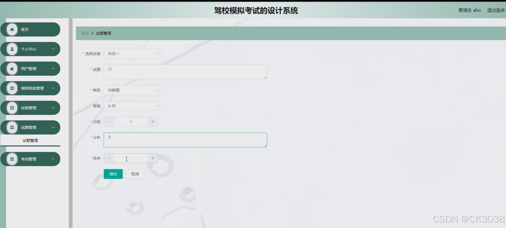Screen dimensions: 506x228
Task: Open the 类型 dropdown showing 判断题
Action: click(x=133, y=90)
